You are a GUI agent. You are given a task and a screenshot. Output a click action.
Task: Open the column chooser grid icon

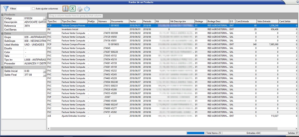(x=65, y=9)
